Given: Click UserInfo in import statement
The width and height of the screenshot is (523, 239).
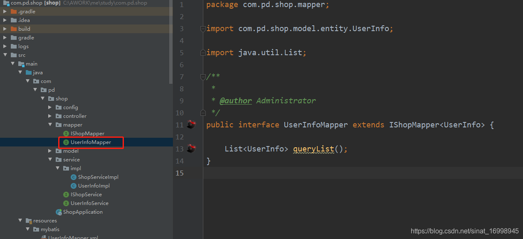Looking at the screenshot, I should [371, 29].
